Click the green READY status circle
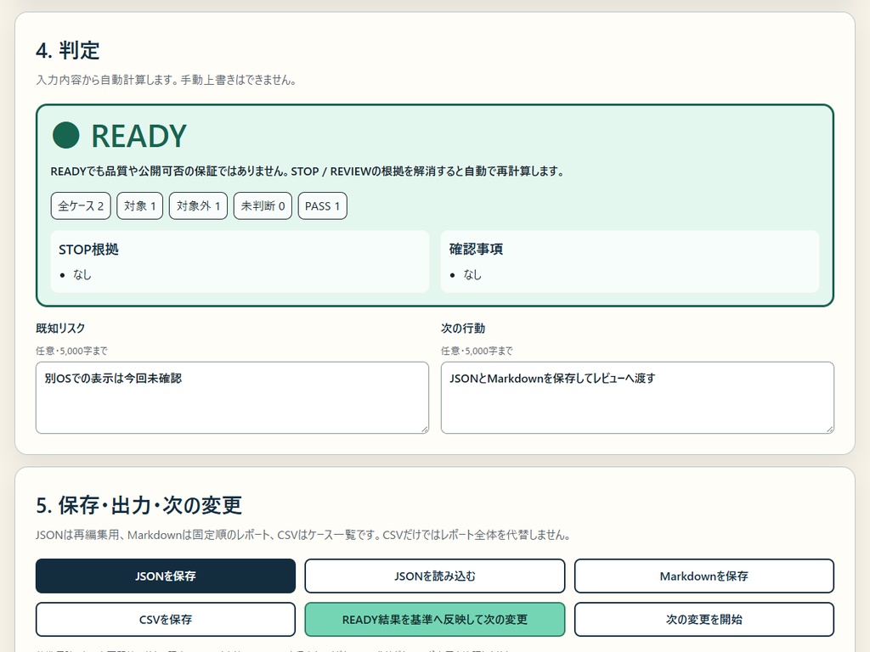 coord(66,135)
